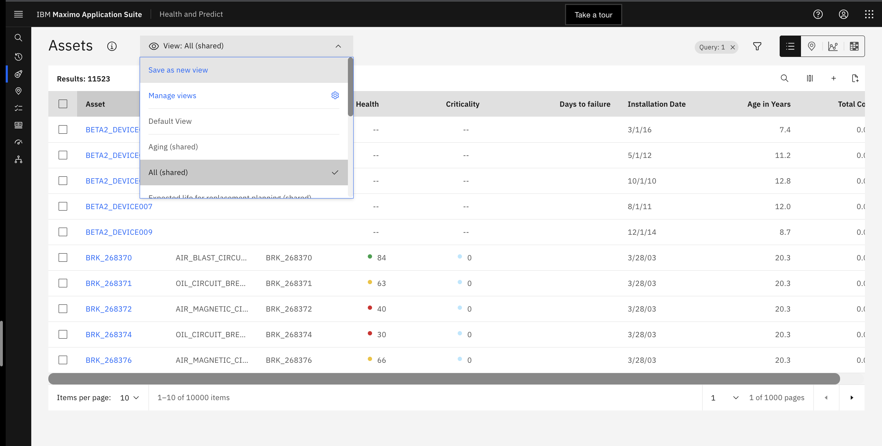The height and width of the screenshot is (446, 882).
Task: Sort by Criticality column header
Action: tap(463, 104)
